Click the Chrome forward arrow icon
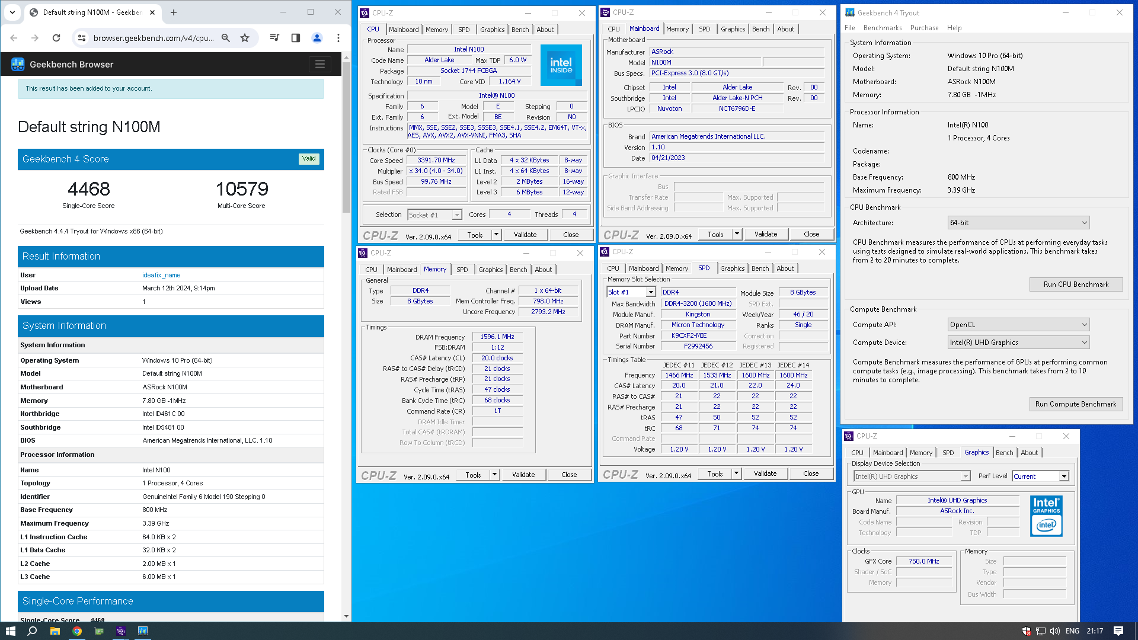The width and height of the screenshot is (1138, 640). pyautogui.click(x=35, y=38)
